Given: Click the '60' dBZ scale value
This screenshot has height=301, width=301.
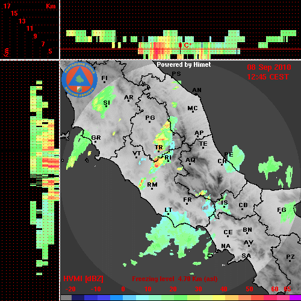Looking at the screenshot, I should [x=275, y=289].
